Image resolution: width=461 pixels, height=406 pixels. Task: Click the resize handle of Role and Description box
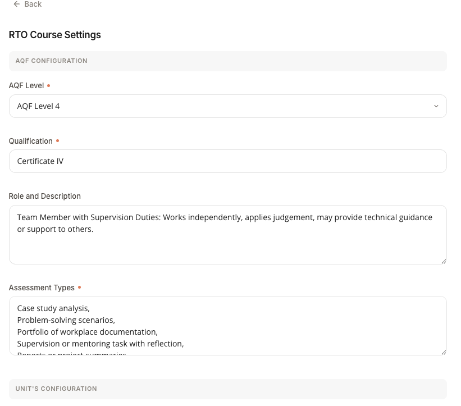[x=443, y=261]
